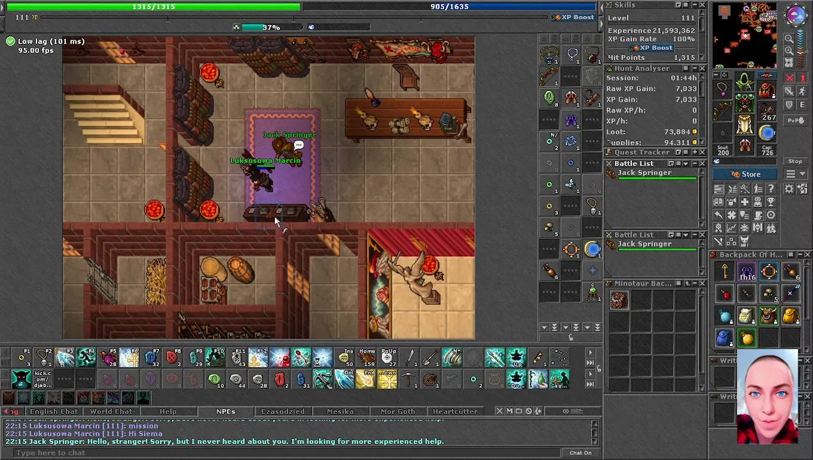Select Jack Springer in first Battle List

653,174
